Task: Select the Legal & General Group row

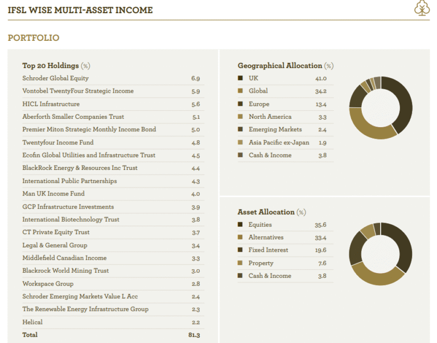Action: pos(113,245)
